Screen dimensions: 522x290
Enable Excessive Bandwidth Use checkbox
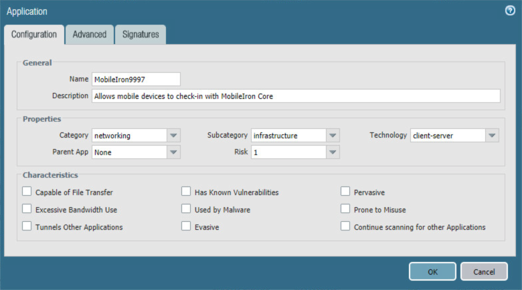click(27, 208)
